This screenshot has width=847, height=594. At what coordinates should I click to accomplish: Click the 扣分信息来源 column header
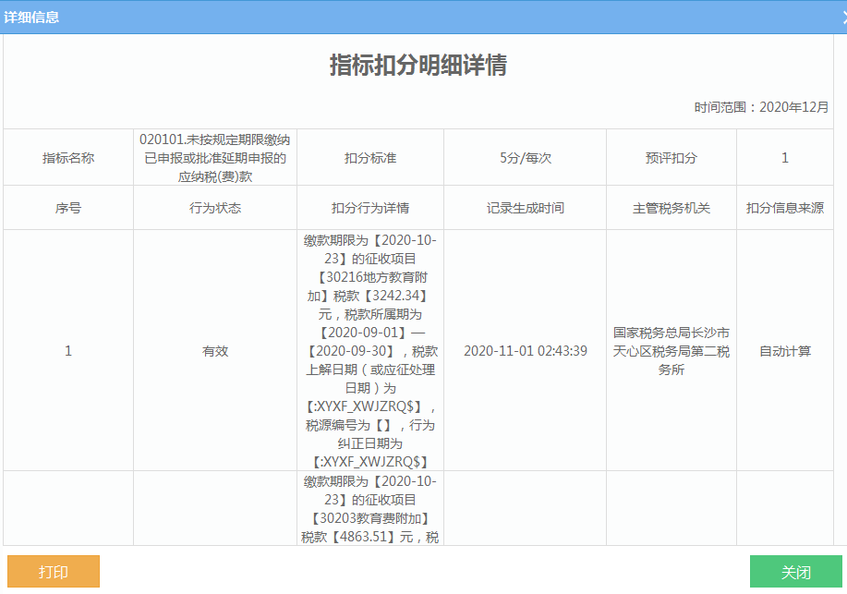click(785, 208)
